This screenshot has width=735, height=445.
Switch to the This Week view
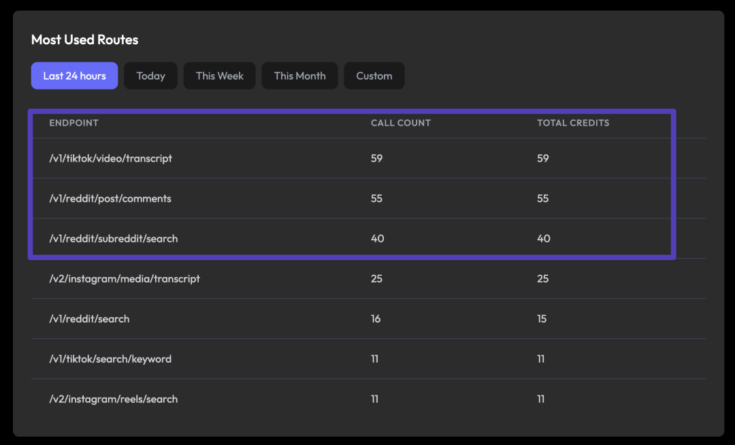pyautogui.click(x=219, y=75)
